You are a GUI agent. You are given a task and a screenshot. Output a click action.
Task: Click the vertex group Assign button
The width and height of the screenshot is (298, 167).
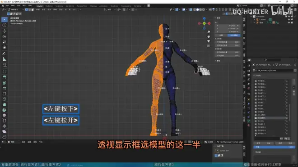(x=258, y=143)
